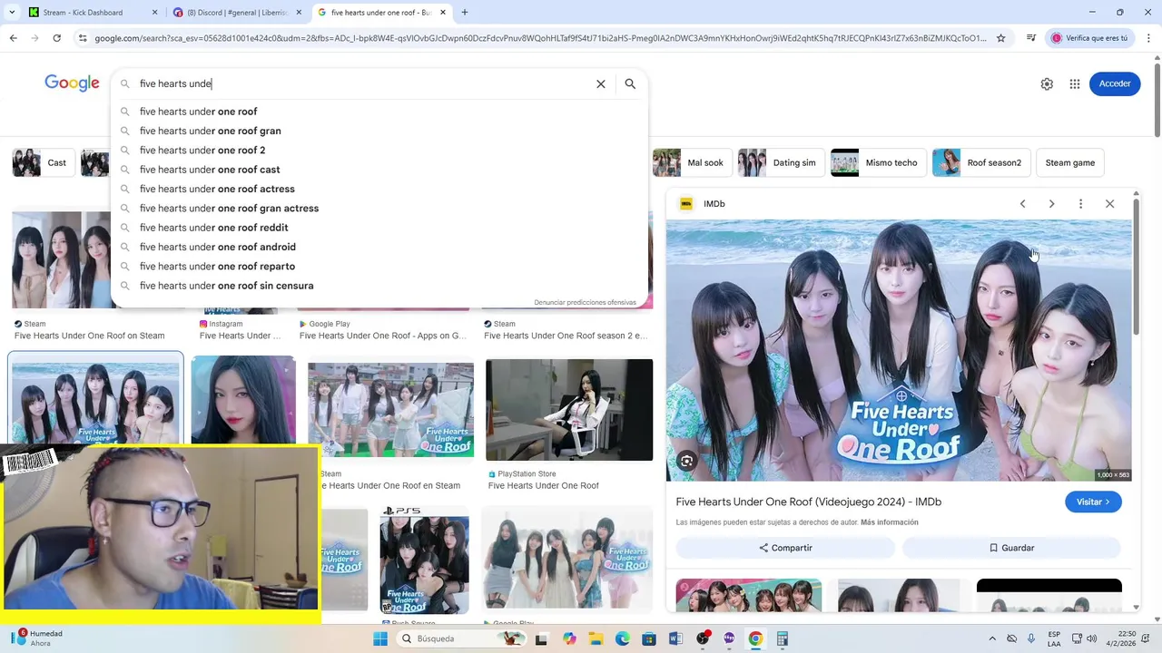
Task: Click in the Google search input field
Action: coord(363,83)
